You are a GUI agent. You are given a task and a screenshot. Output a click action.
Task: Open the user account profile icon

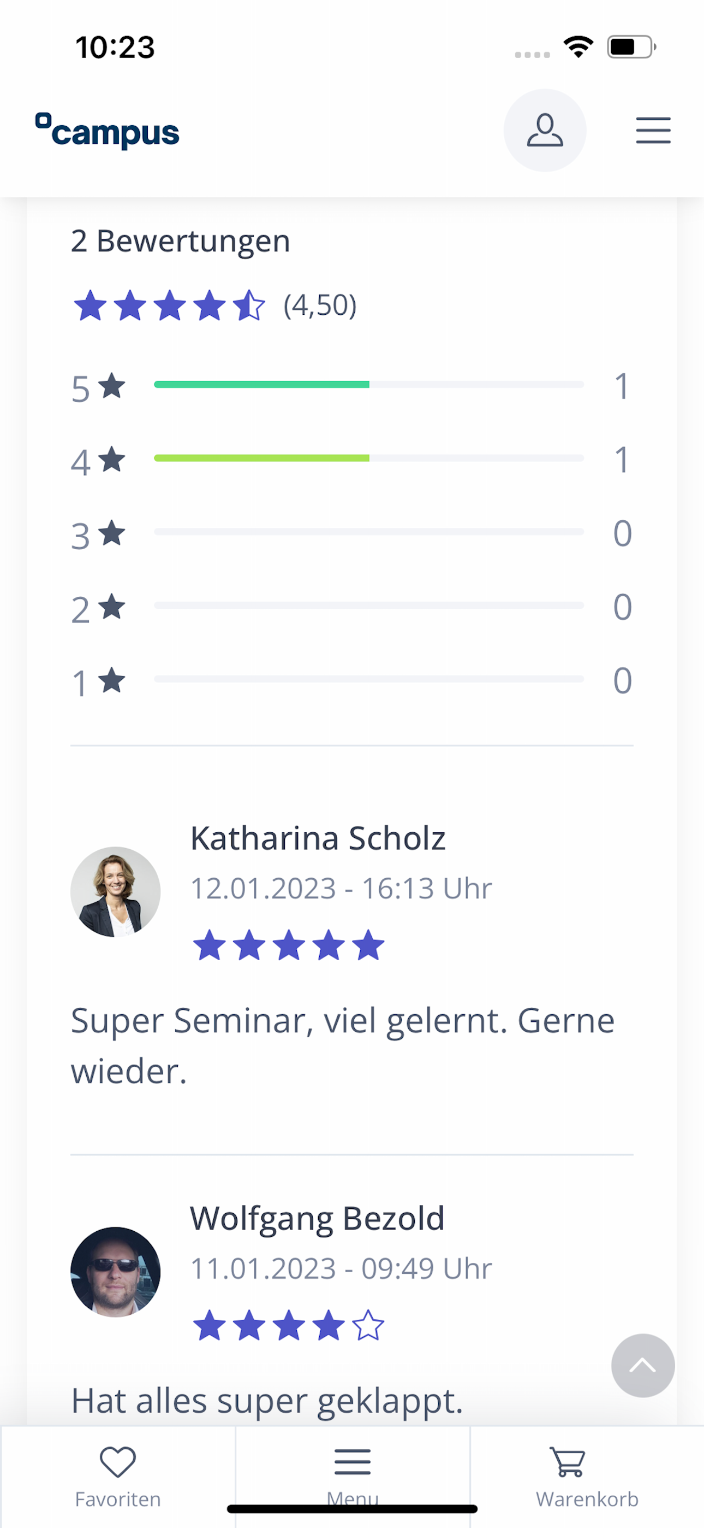[x=545, y=131]
